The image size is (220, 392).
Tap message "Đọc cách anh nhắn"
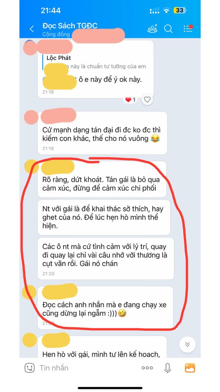click(x=105, y=308)
